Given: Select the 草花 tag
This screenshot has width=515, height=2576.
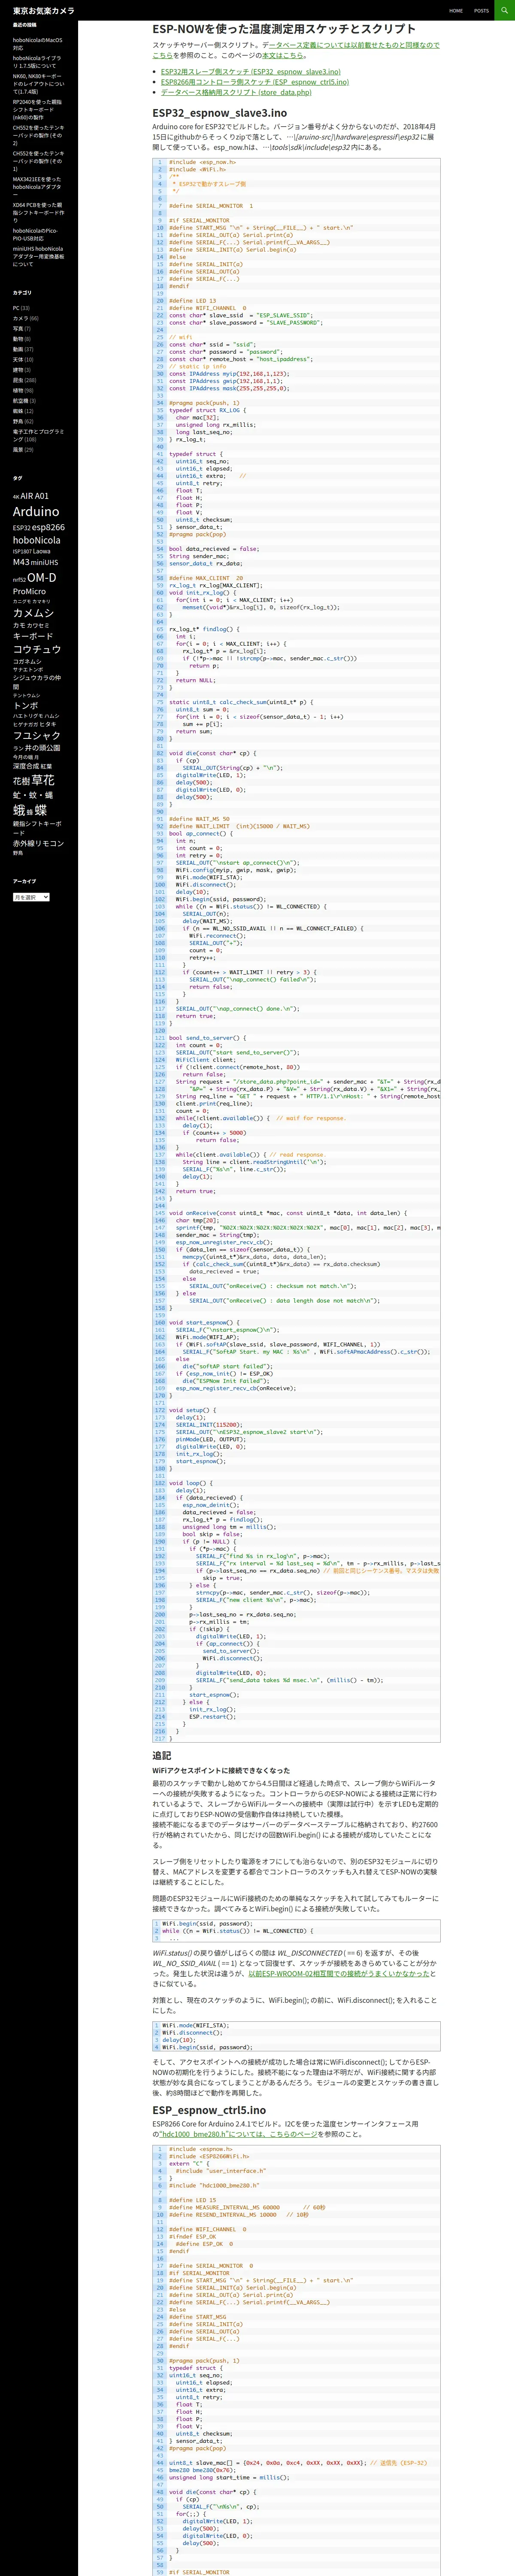Looking at the screenshot, I should tap(43, 780).
